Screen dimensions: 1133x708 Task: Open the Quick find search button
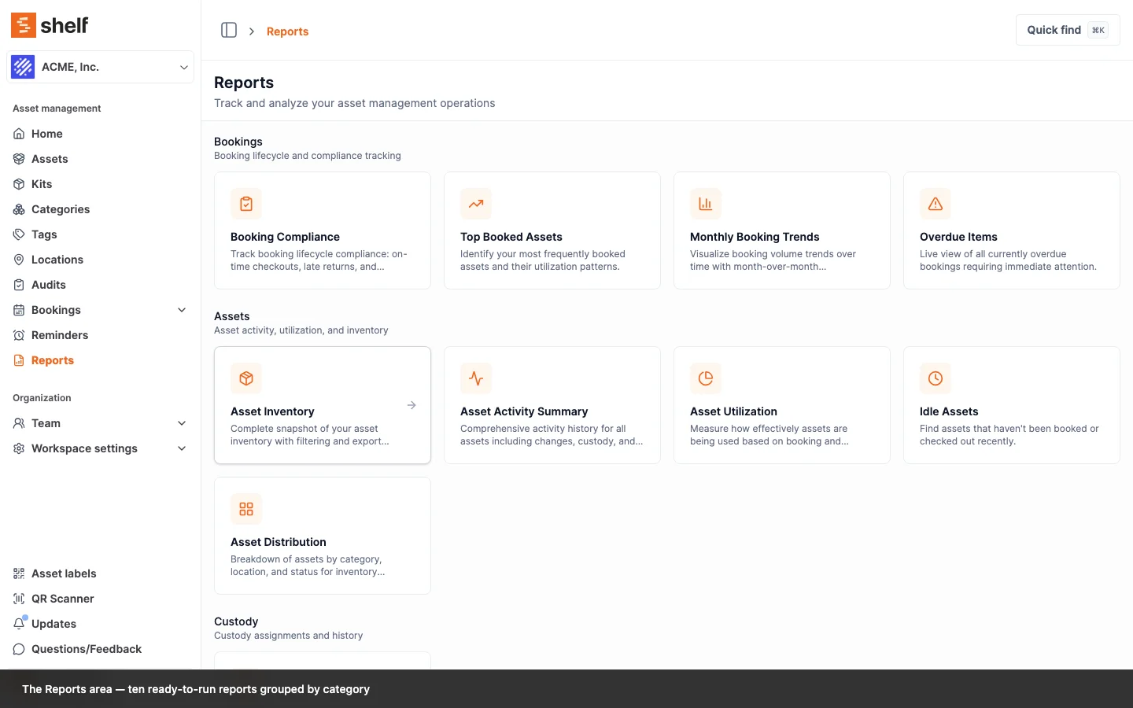coord(1067,30)
